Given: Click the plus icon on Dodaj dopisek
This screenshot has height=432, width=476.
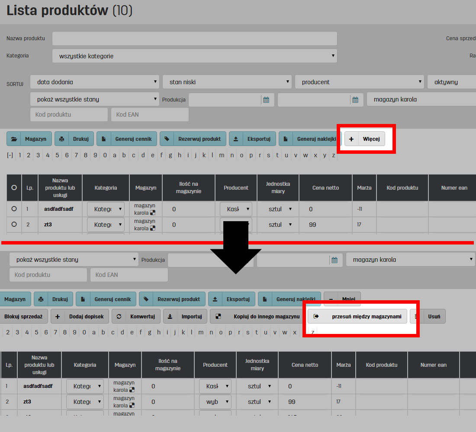Looking at the screenshot, I should [58, 316].
